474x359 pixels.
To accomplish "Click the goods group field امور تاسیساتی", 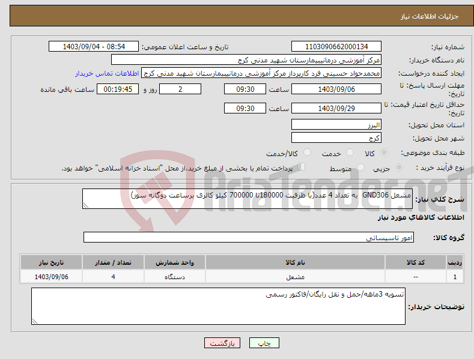I will pyautogui.click(x=249, y=238).
